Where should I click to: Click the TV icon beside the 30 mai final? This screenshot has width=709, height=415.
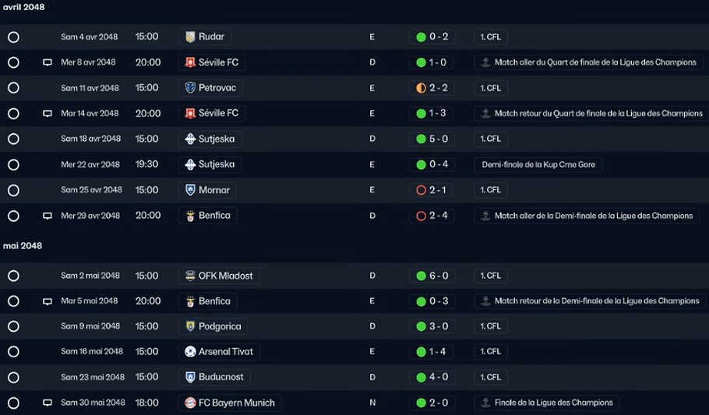pyautogui.click(x=47, y=403)
